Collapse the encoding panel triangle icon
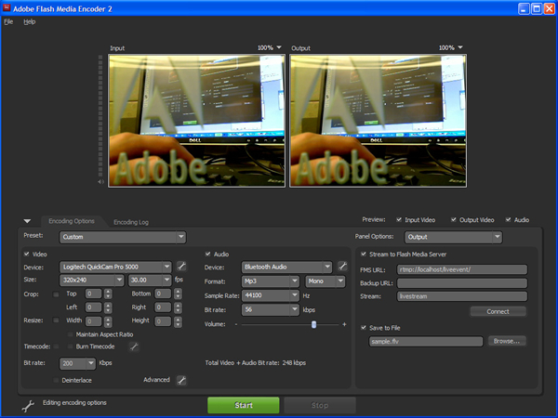The height and width of the screenshot is (418, 558). click(27, 221)
